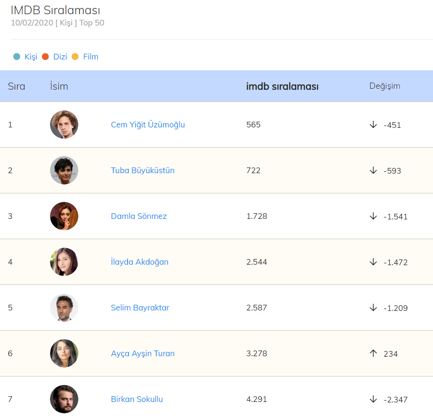The image size is (433, 418).
Task: Select the orange Dizi category dot
Action: point(46,57)
